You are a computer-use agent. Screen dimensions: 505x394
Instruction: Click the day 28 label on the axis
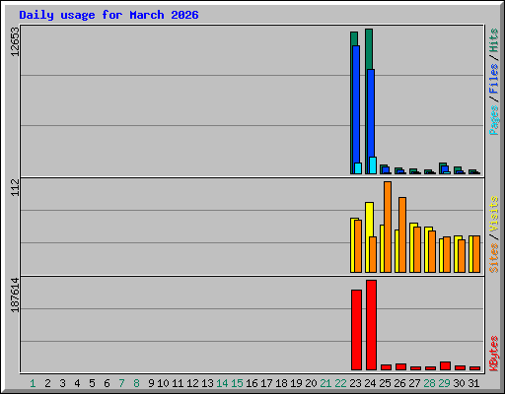point(429,383)
